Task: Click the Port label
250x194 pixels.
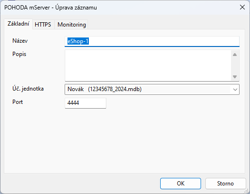Action: click(x=18, y=102)
